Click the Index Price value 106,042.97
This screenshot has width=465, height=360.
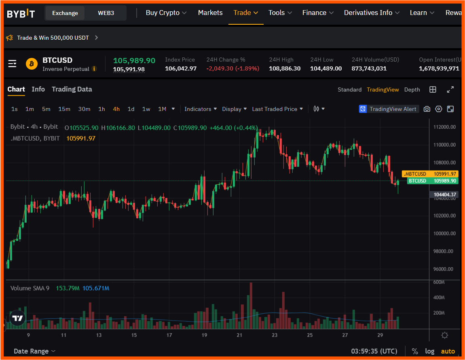coord(181,68)
